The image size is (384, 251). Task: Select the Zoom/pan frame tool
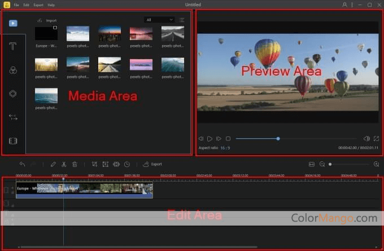(x=105, y=164)
